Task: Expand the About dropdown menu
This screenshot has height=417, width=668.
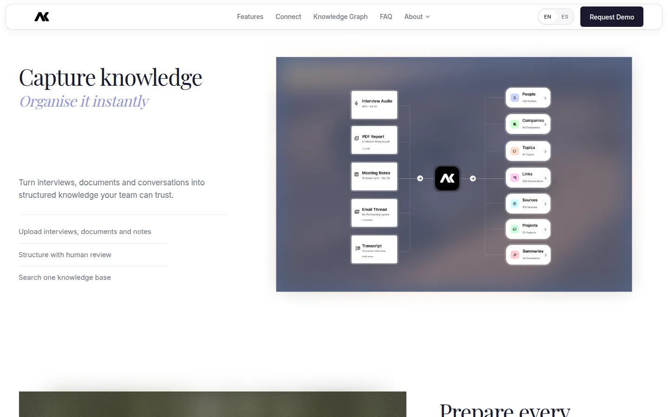Action: pyautogui.click(x=417, y=17)
